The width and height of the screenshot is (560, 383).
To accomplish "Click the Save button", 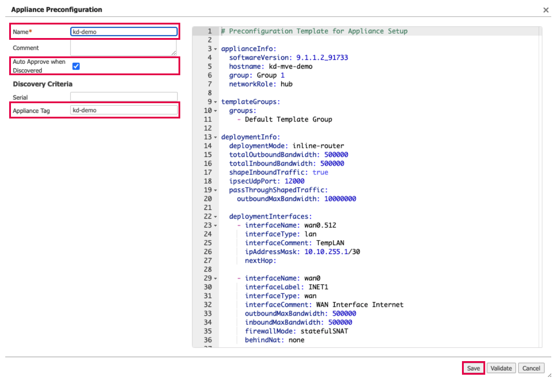I will 473,368.
